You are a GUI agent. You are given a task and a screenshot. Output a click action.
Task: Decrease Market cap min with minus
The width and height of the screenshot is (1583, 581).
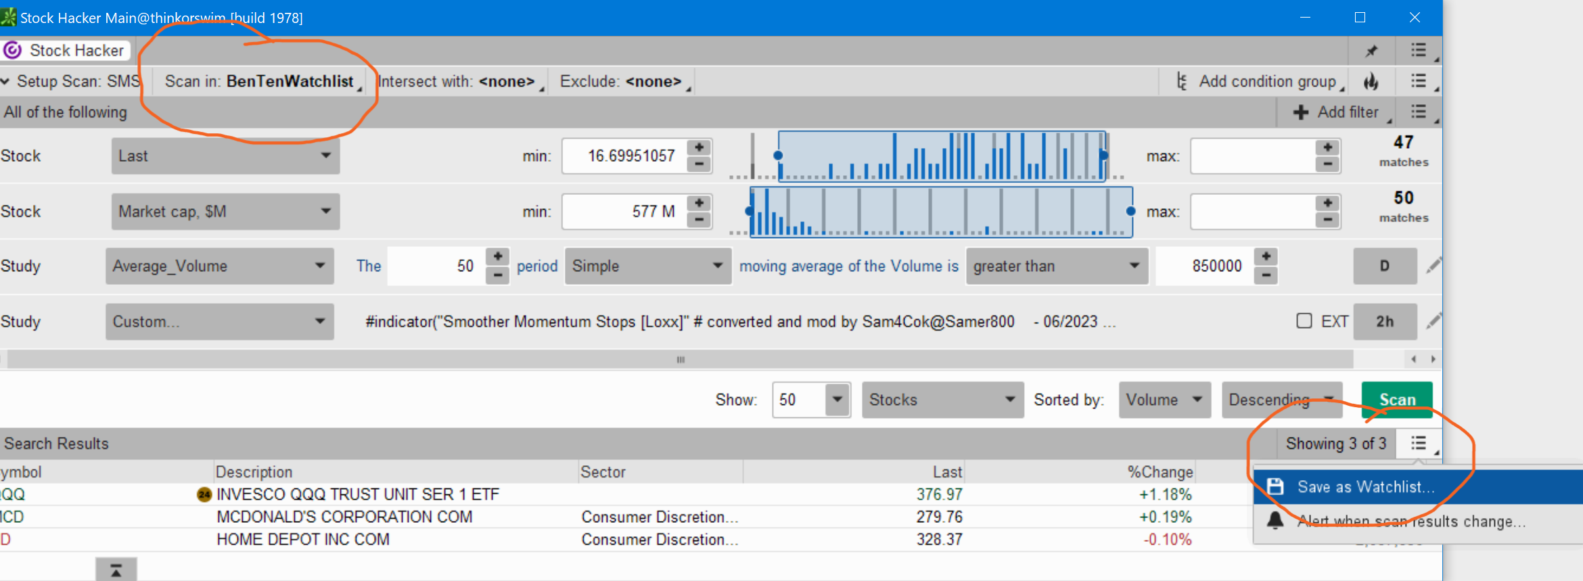[699, 220]
